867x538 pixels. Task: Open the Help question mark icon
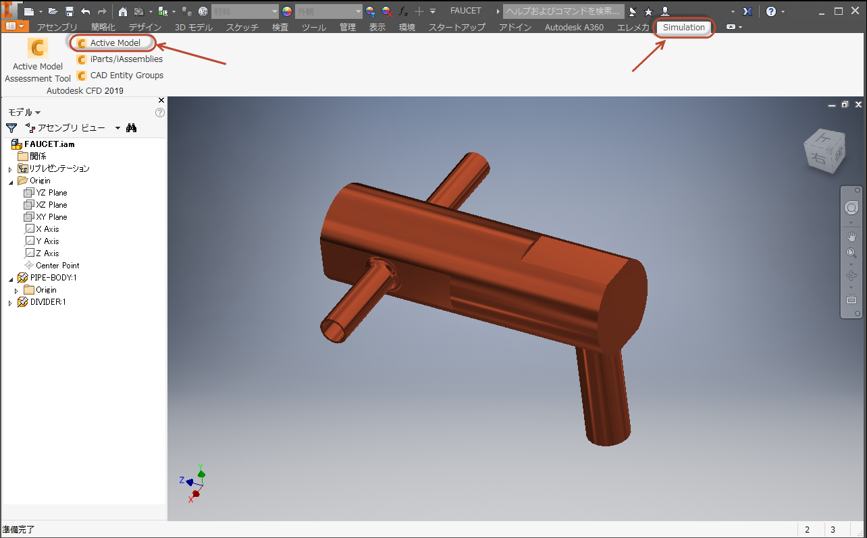point(771,11)
